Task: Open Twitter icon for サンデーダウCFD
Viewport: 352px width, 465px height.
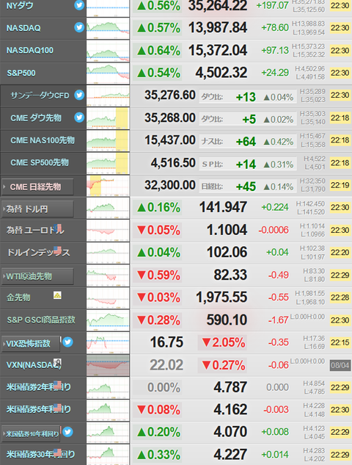Action: 79,95
